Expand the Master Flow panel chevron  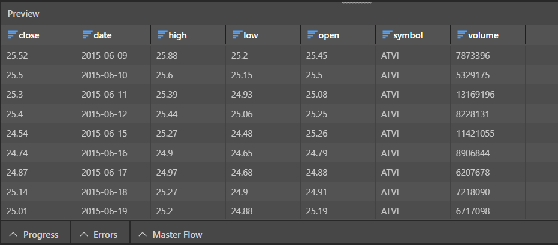[142, 235]
